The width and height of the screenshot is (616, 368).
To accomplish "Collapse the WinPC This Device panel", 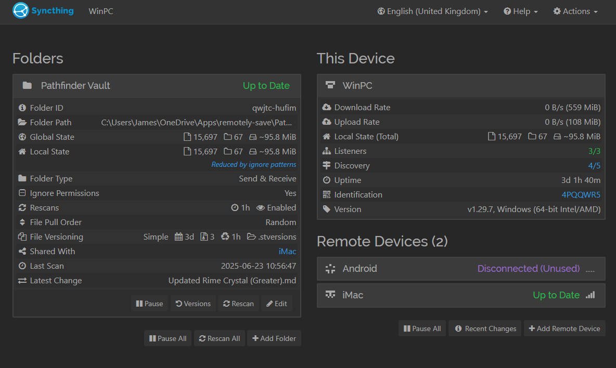I will point(461,86).
